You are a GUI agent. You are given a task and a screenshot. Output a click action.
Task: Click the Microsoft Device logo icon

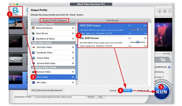pyautogui.click(x=34, y=28)
